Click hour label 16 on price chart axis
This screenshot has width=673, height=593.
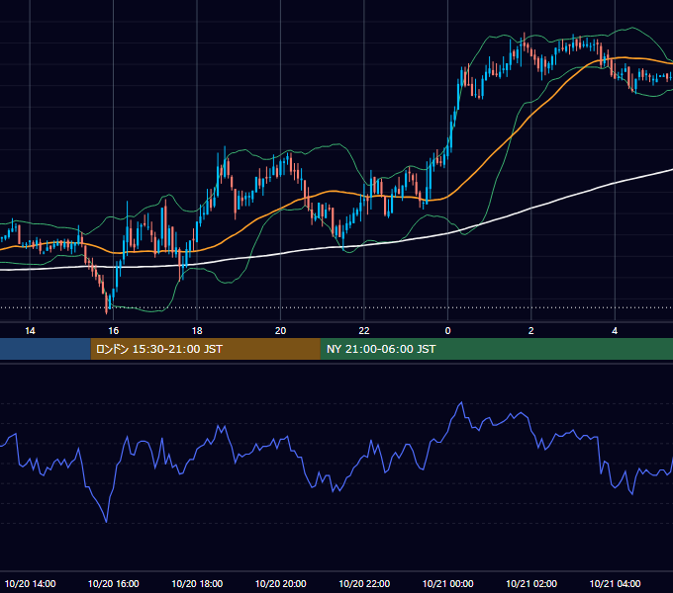tap(113, 331)
